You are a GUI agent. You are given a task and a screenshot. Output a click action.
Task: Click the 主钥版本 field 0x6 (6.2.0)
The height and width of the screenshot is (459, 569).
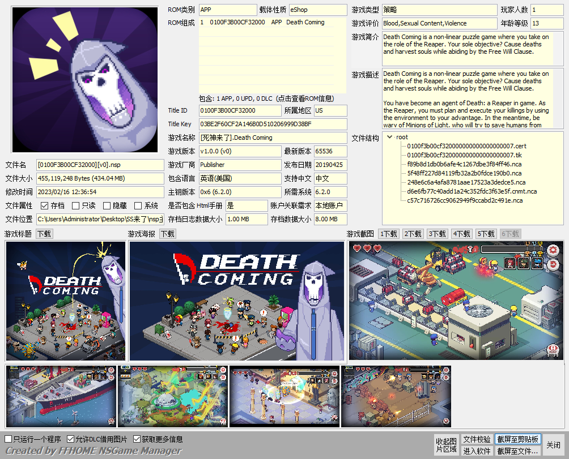tap(240, 192)
